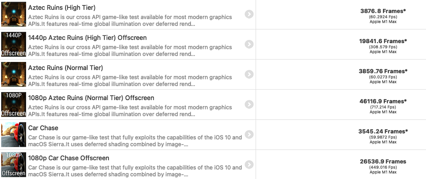The image size is (426, 179).
Task: Click arrow icon for Aztec Ruins Normal Tier
Action: tap(249, 74)
